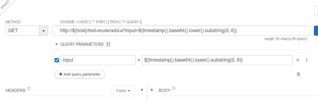Viewport: 318px width, 101px height.
Task: Delete the input query parameter
Action: pyautogui.click(x=298, y=60)
